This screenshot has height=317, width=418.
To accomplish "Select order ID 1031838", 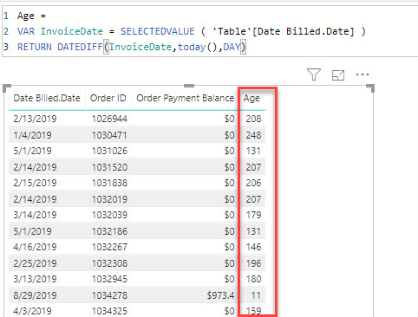I will (x=109, y=183).
